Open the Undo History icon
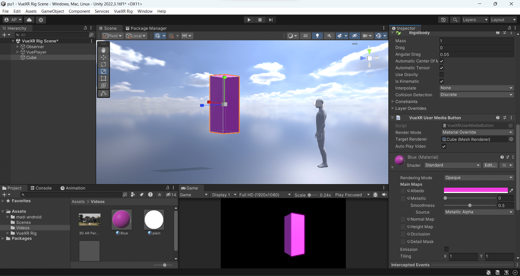520x276 pixels. [443, 20]
